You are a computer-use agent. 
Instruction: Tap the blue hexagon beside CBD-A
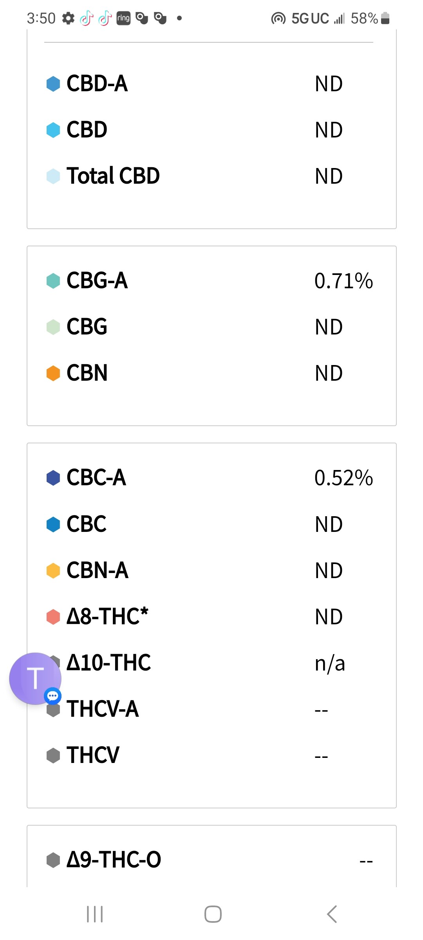pos(53,84)
